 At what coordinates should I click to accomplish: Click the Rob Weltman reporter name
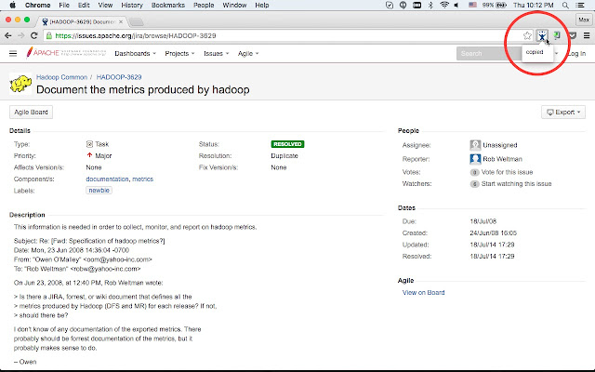point(502,159)
